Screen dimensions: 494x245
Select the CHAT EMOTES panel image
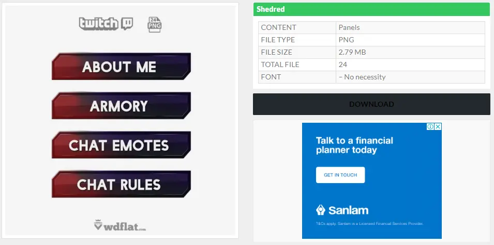(121, 145)
